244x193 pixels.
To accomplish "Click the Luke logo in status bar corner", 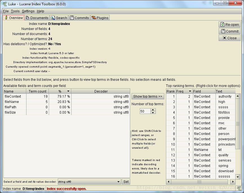I will 239,188.
